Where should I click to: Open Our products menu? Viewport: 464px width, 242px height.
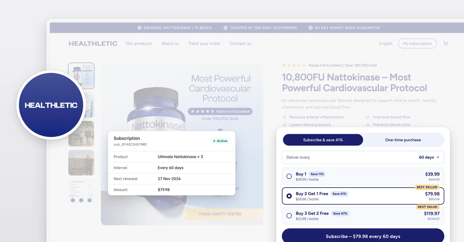tap(139, 43)
